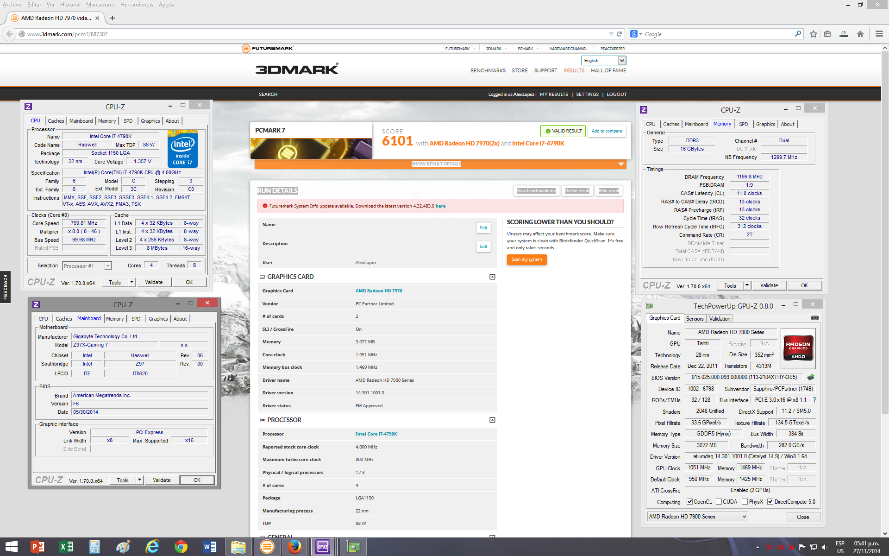Click the PCMark 7 result thumbnail image

[x=311, y=149]
